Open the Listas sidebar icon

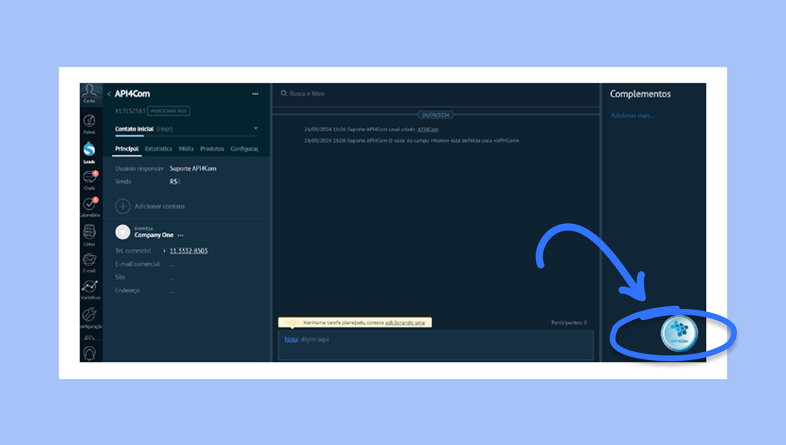[89, 232]
